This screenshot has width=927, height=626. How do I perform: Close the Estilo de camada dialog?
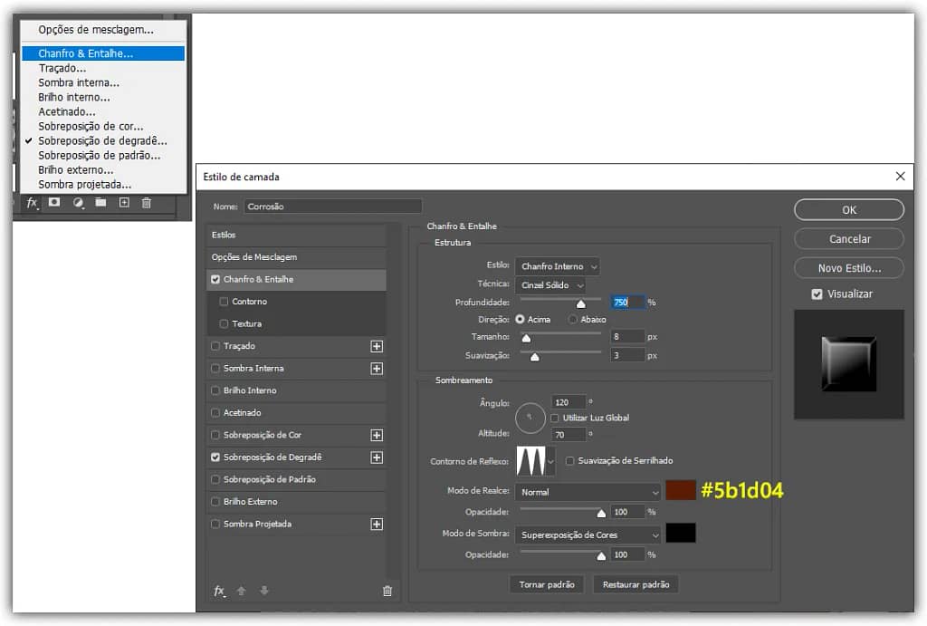coord(901,177)
